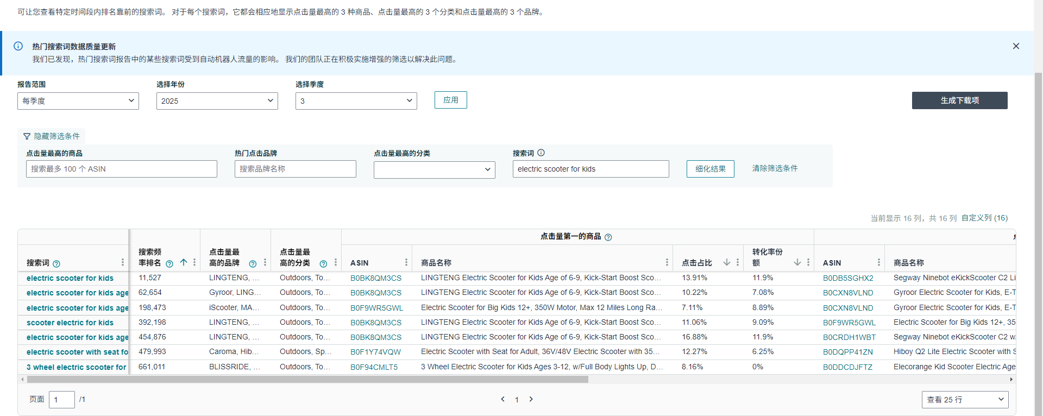Sort ascending by 搜索频率排名 arrow icon
Viewport: 1043px width, 416px height.
tap(184, 263)
